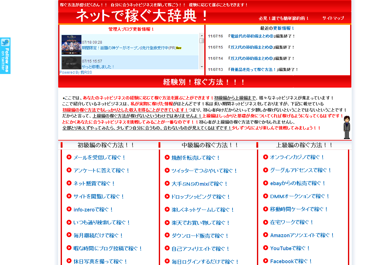Open ネット懸賞で稼ぐ！ link

coord(94,184)
